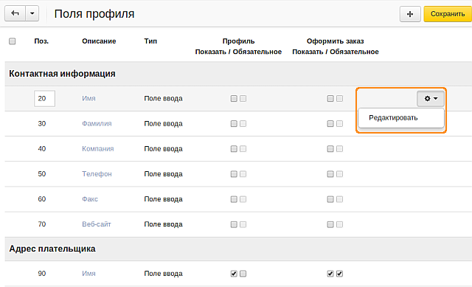Save the profile fields with Сохранить
The width and height of the screenshot is (472, 287).
448,14
